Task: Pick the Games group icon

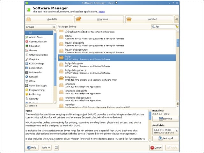Action: [27, 50]
